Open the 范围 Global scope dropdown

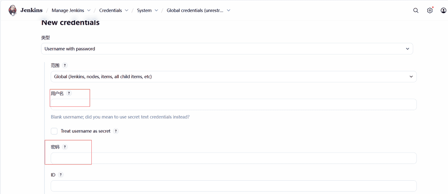pyautogui.click(x=233, y=77)
